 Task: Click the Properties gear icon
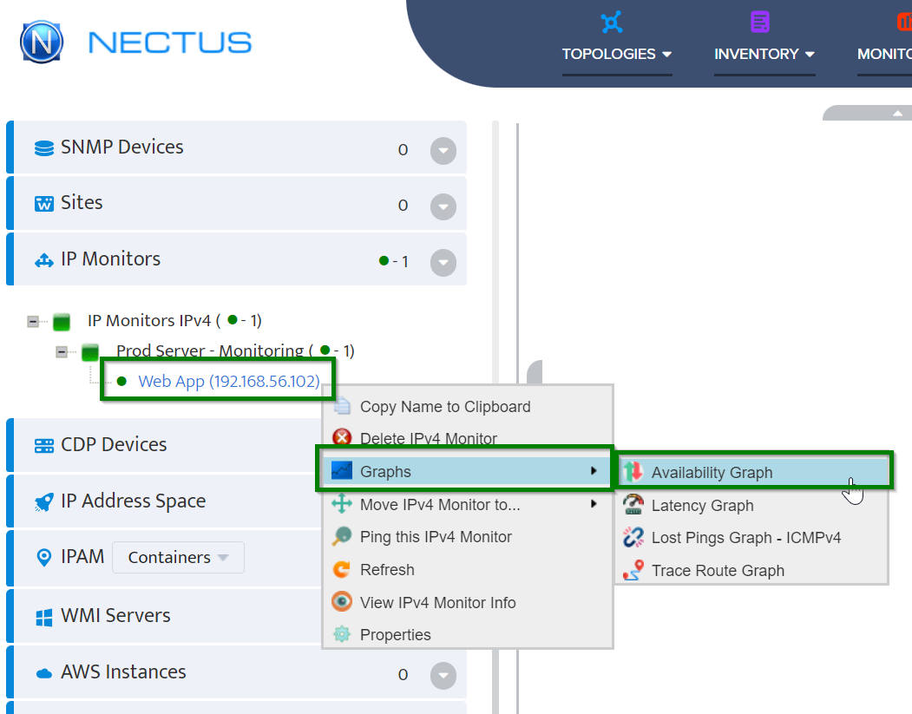point(342,634)
